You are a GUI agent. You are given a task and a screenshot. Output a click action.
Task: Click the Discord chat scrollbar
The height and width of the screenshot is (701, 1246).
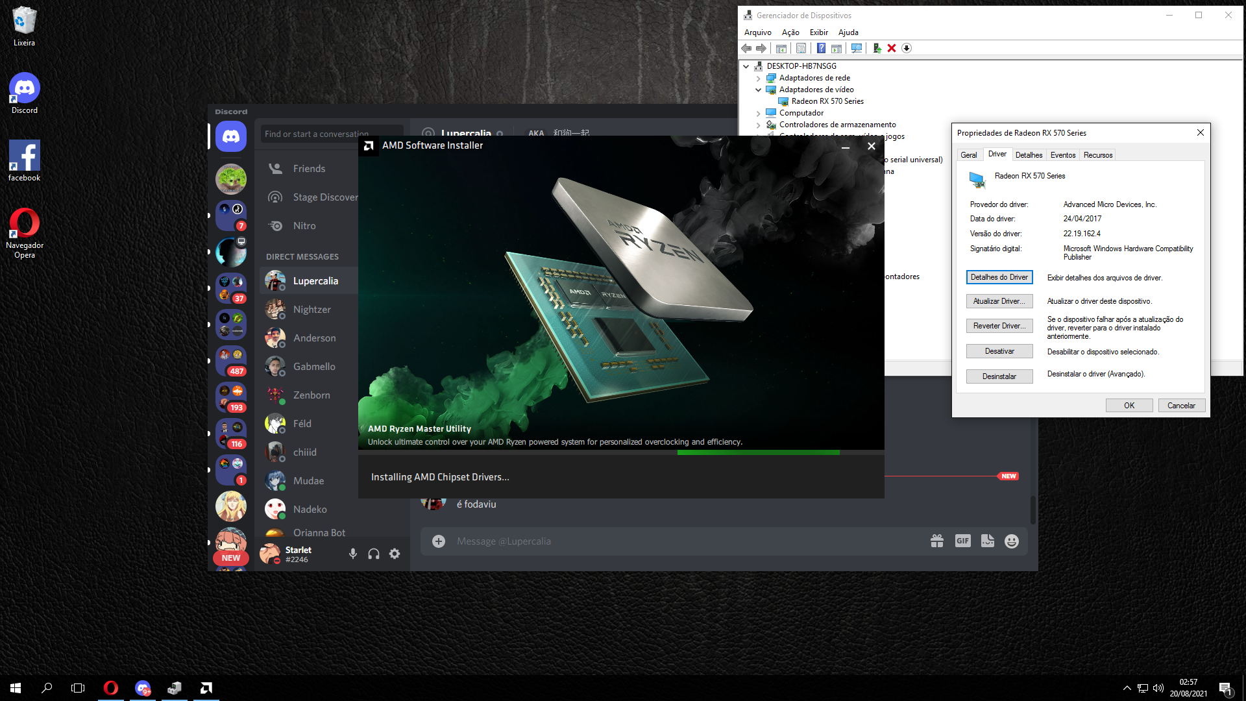click(1032, 510)
